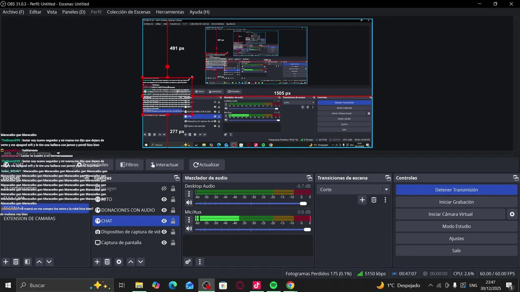
Task: Add a new scene with plus icon in Escenas
Action: pyautogui.click(x=6, y=262)
